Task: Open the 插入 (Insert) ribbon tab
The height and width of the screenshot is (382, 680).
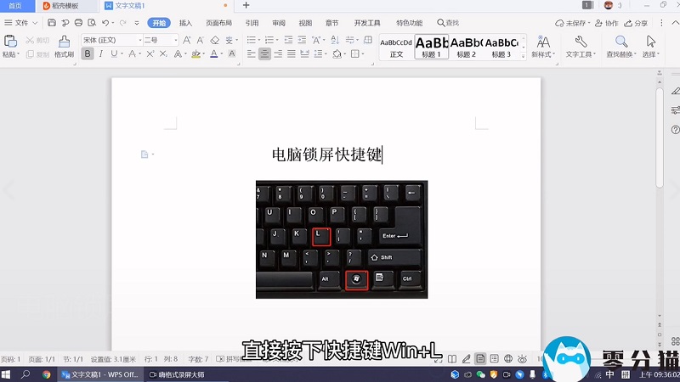Action: point(185,23)
